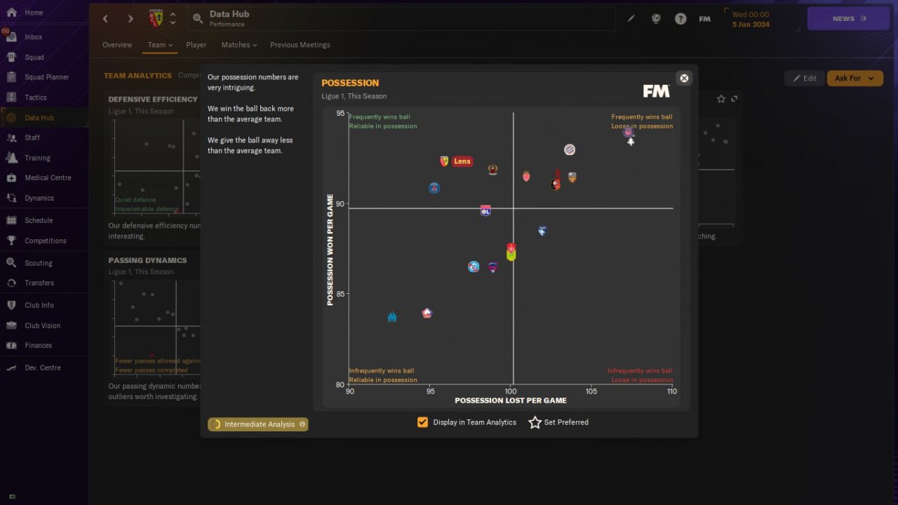
Task: Click the Lens club badge in header
Action: (x=156, y=18)
